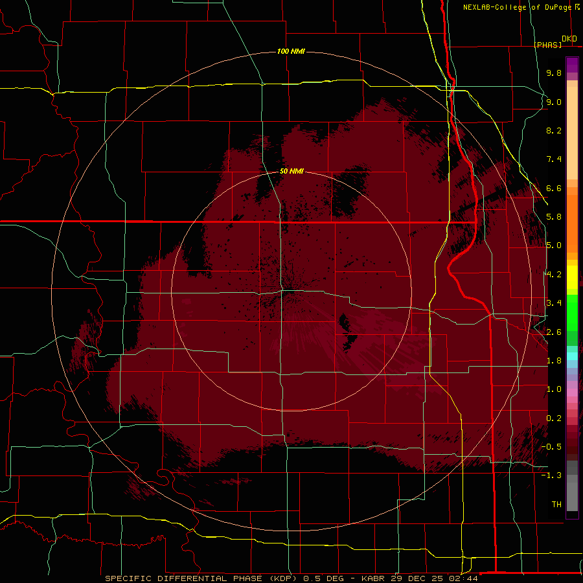The height and width of the screenshot is (583, 583).
Task: Click the 6.6 scale value
Action: pyautogui.click(x=554, y=188)
